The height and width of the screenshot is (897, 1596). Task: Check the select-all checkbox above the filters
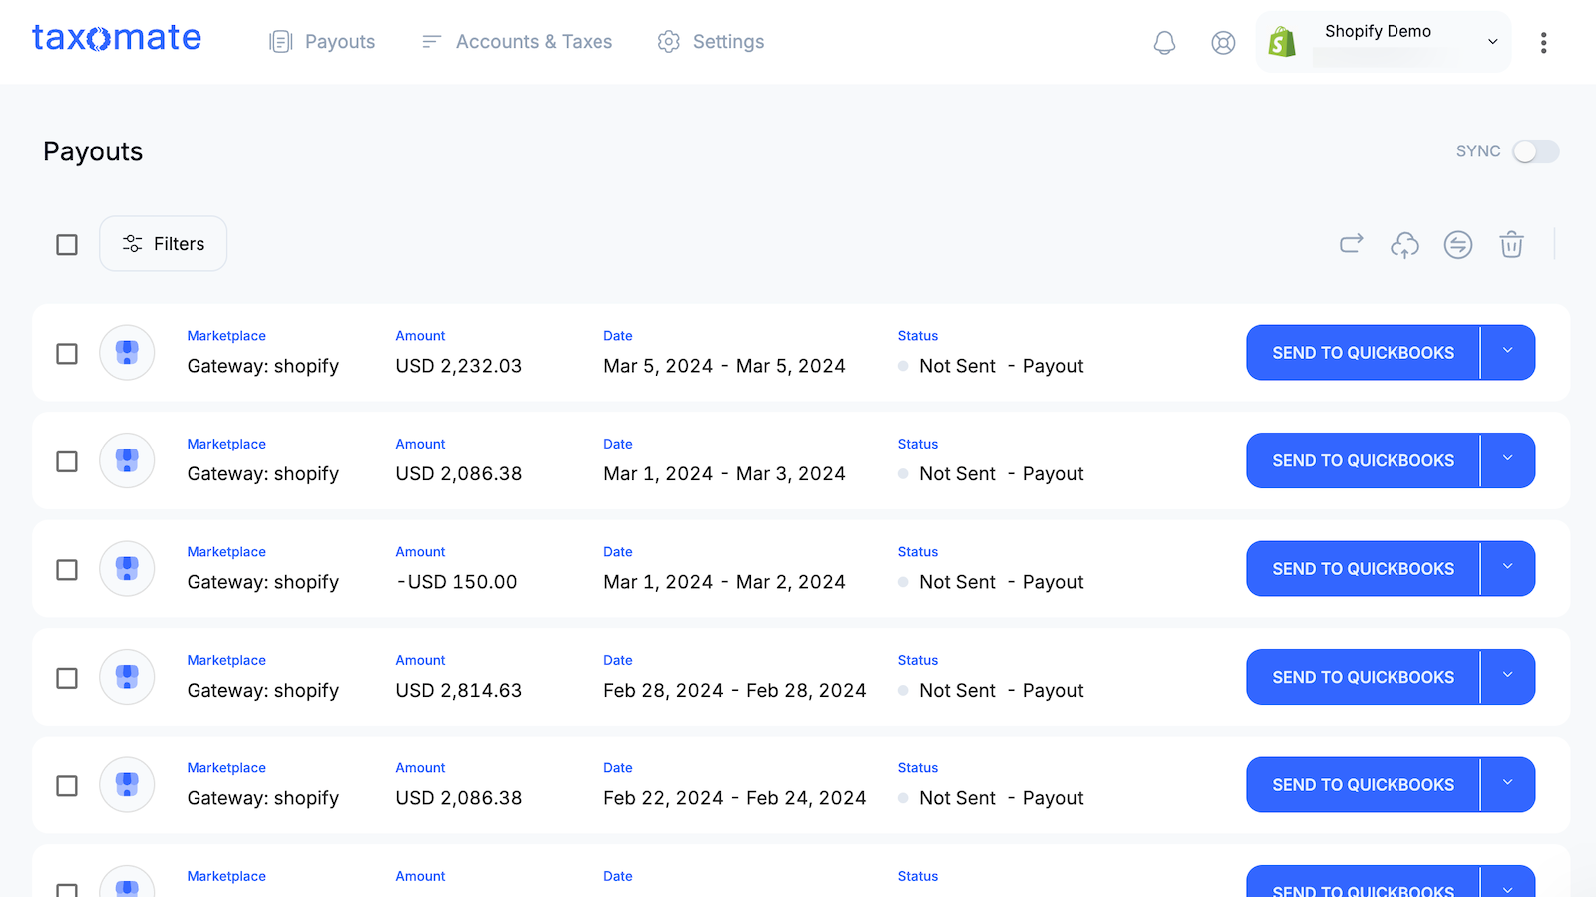tap(67, 244)
